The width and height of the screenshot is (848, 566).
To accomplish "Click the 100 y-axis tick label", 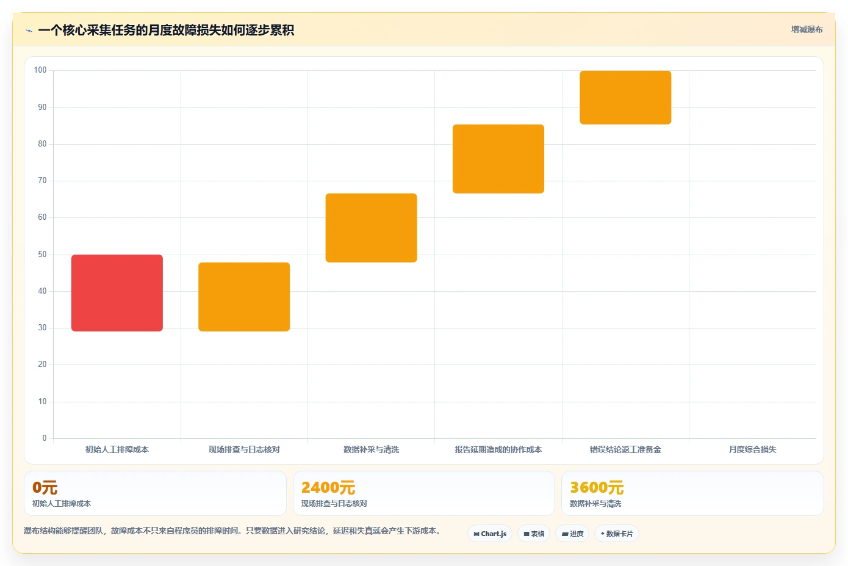I will click(40, 70).
